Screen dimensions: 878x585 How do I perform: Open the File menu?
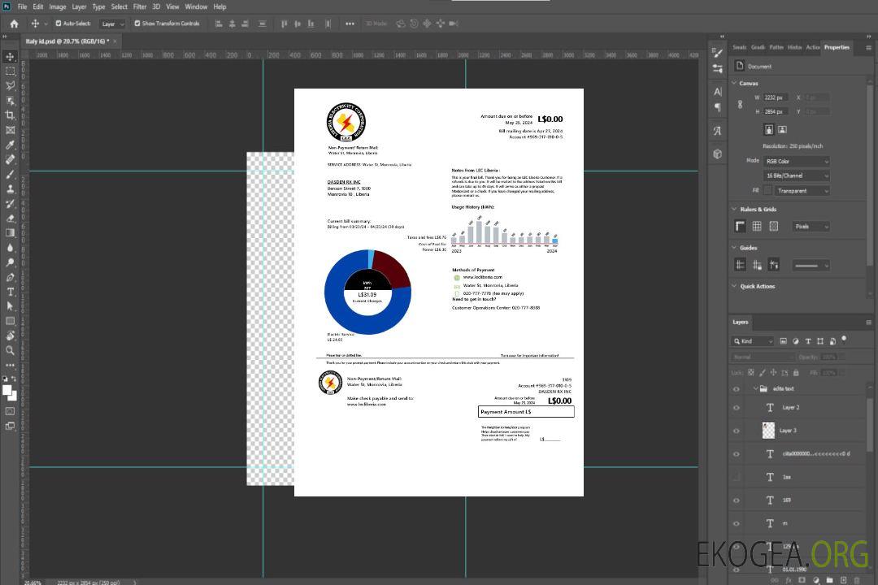pyautogui.click(x=22, y=6)
